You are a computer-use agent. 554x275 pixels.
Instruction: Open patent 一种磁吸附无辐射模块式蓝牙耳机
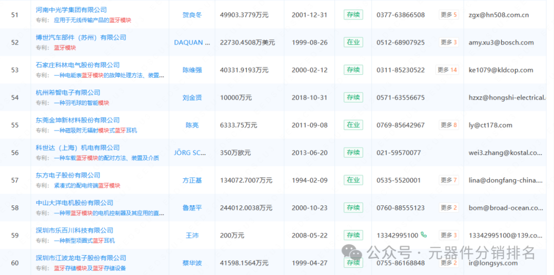tap(95, 131)
